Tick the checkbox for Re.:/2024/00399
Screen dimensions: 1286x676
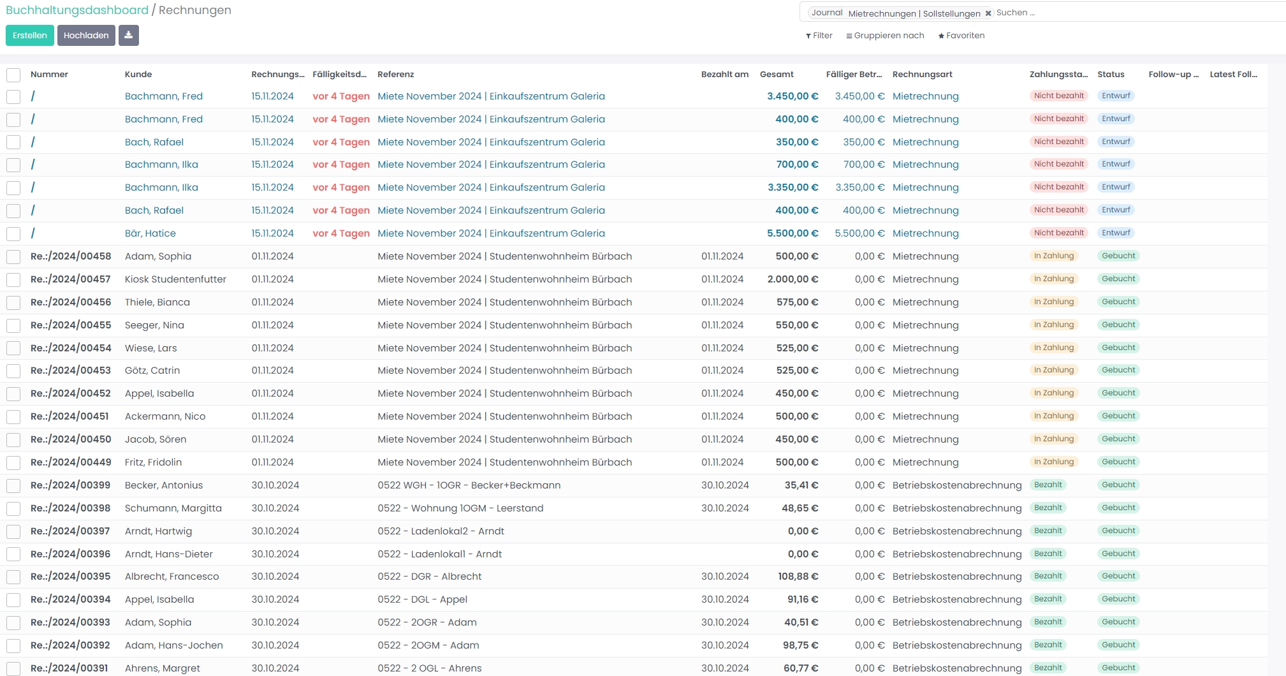pos(13,485)
